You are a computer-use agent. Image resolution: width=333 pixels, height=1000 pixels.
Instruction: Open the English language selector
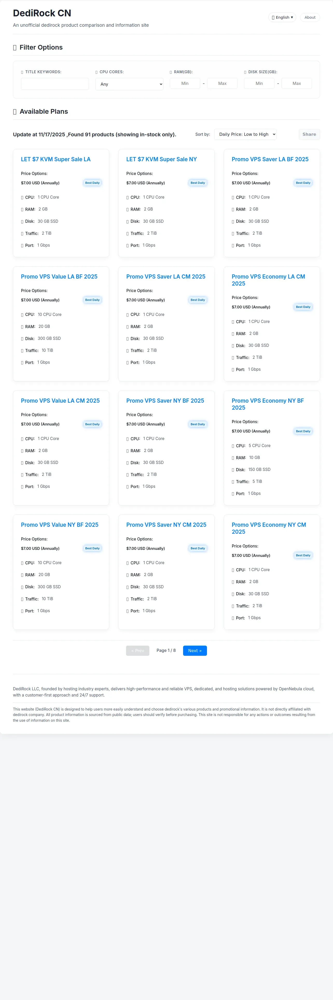(282, 17)
